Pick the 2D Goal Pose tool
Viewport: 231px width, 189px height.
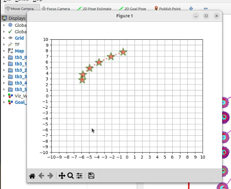[x=133, y=8]
